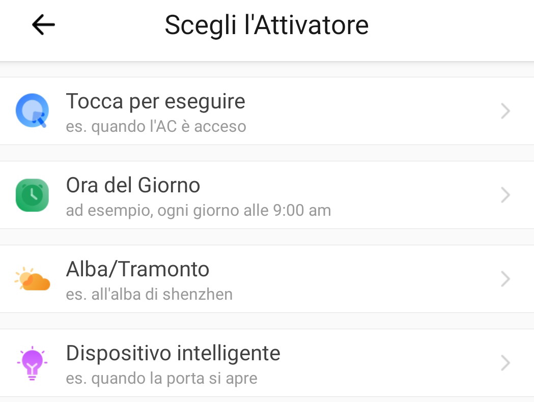Expand Tocca per eseguire chevron
534x402 pixels.
pos(505,111)
